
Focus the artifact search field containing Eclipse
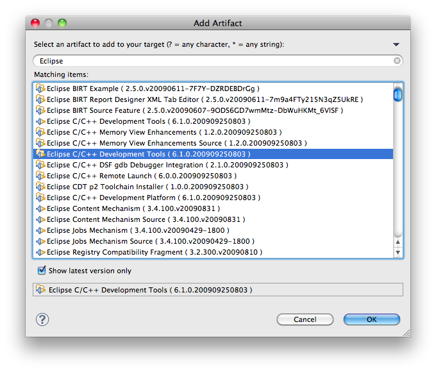(x=218, y=61)
